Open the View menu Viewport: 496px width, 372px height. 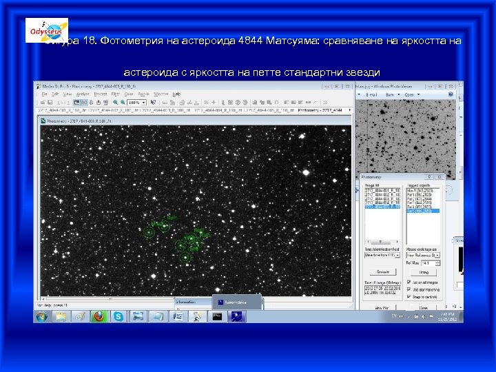(68, 94)
